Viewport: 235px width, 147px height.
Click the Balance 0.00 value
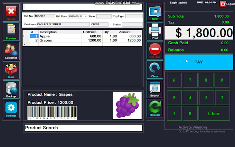pyautogui.click(x=225, y=50)
